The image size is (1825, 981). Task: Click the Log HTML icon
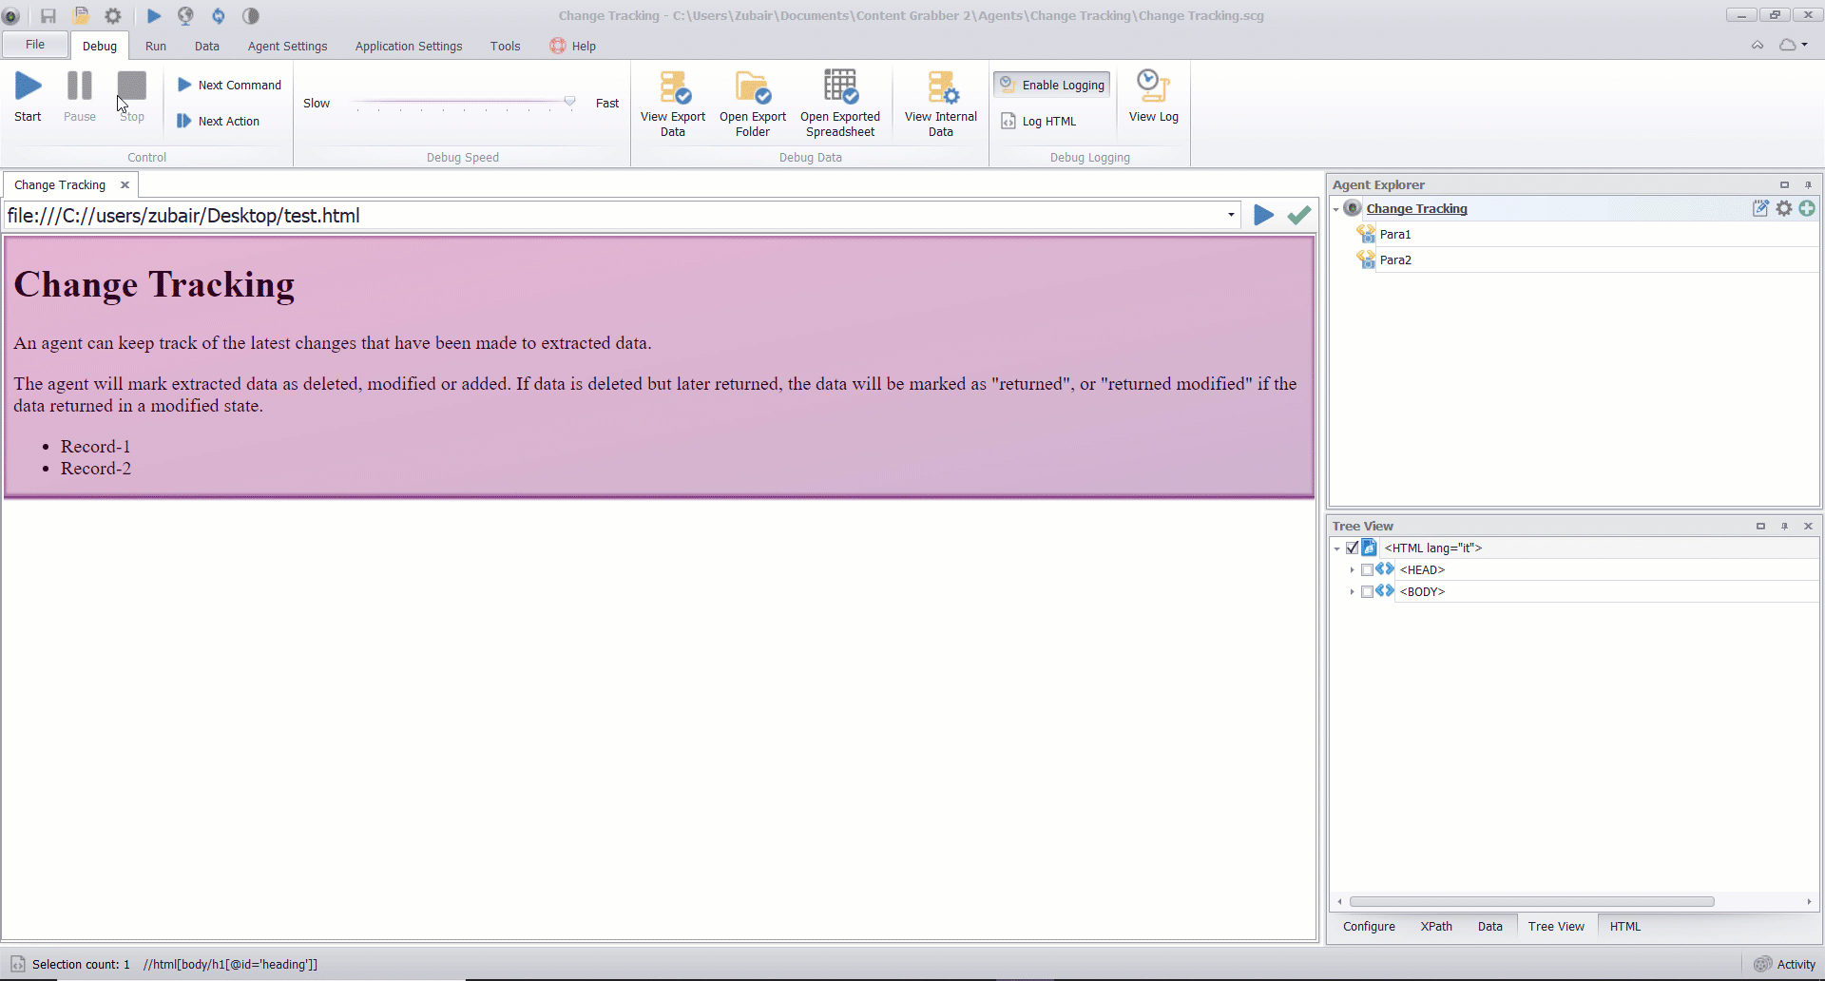point(1008,121)
